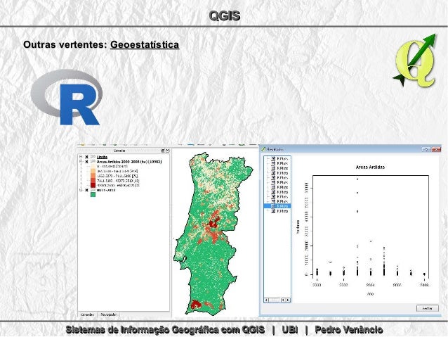Select the Áreas Ardidas 2000-2008 layer
448x337 pixels.
tap(129, 162)
